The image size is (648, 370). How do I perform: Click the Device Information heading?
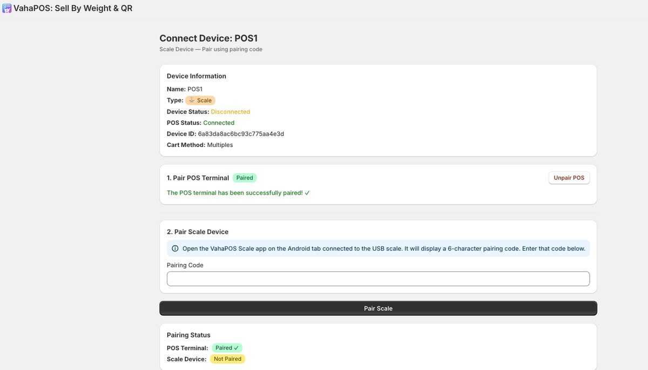tap(197, 76)
